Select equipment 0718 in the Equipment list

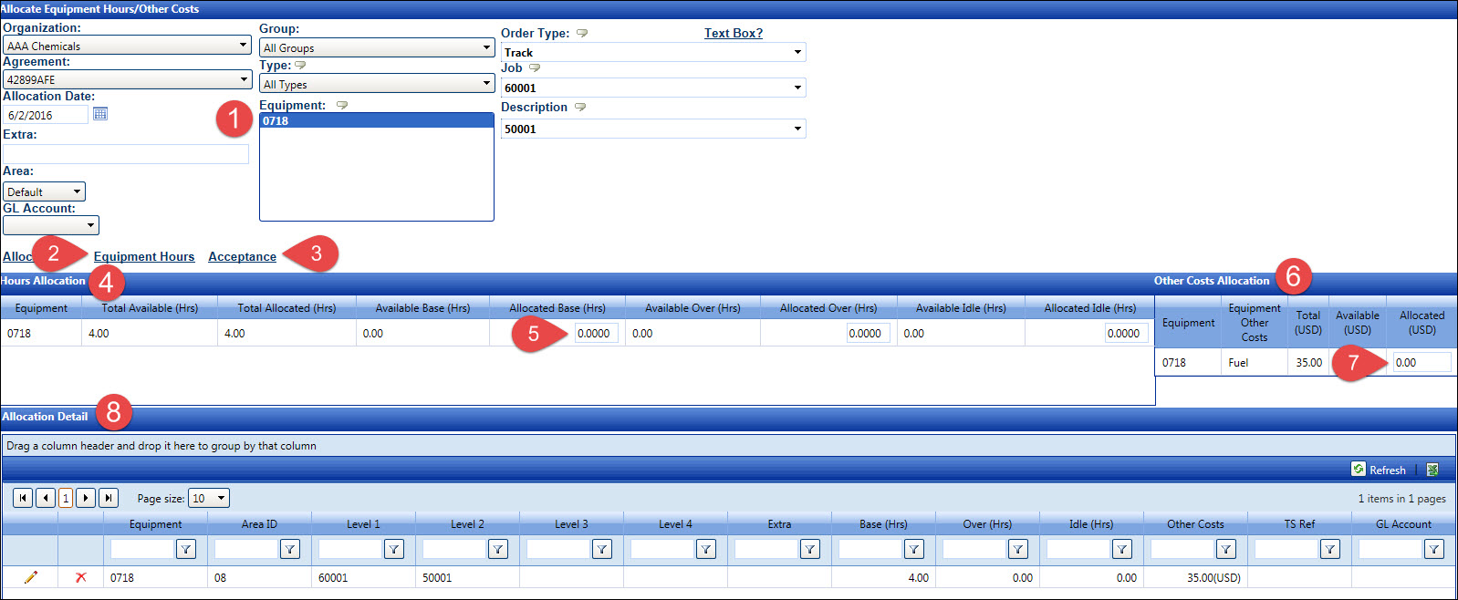point(376,120)
